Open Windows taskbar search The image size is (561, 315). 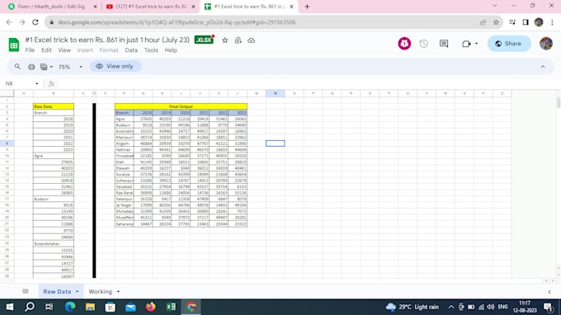click(x=30, y=307)
